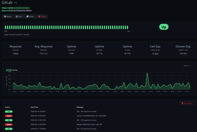
Task: Click 'Check every 60 seconds' interval text
Action: [x=17, y=35]
